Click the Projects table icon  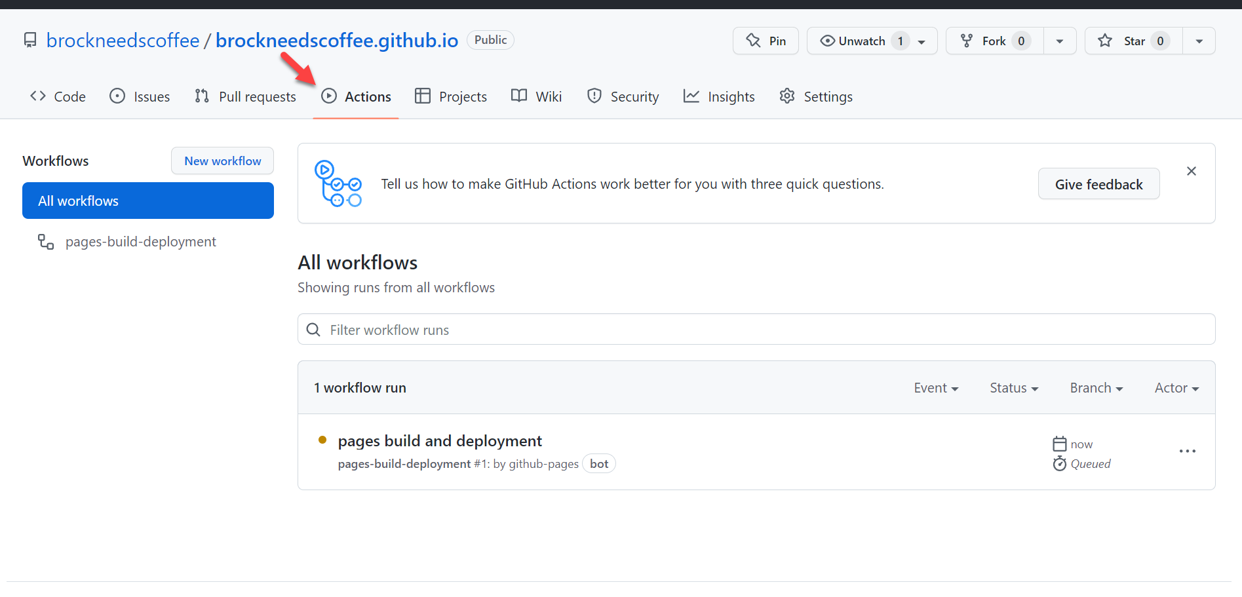pyautogui.click(x=423, y=96)
